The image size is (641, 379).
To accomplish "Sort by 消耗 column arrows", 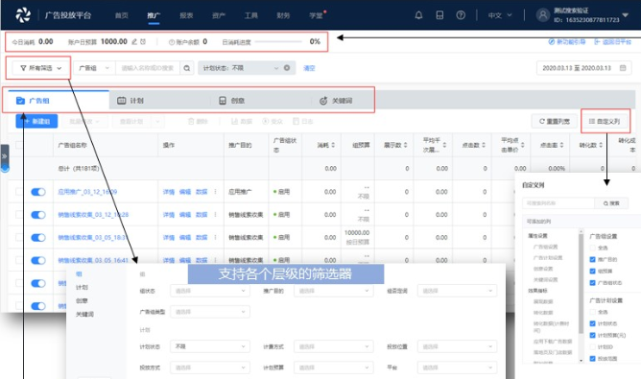I will (x=333, y=145).
